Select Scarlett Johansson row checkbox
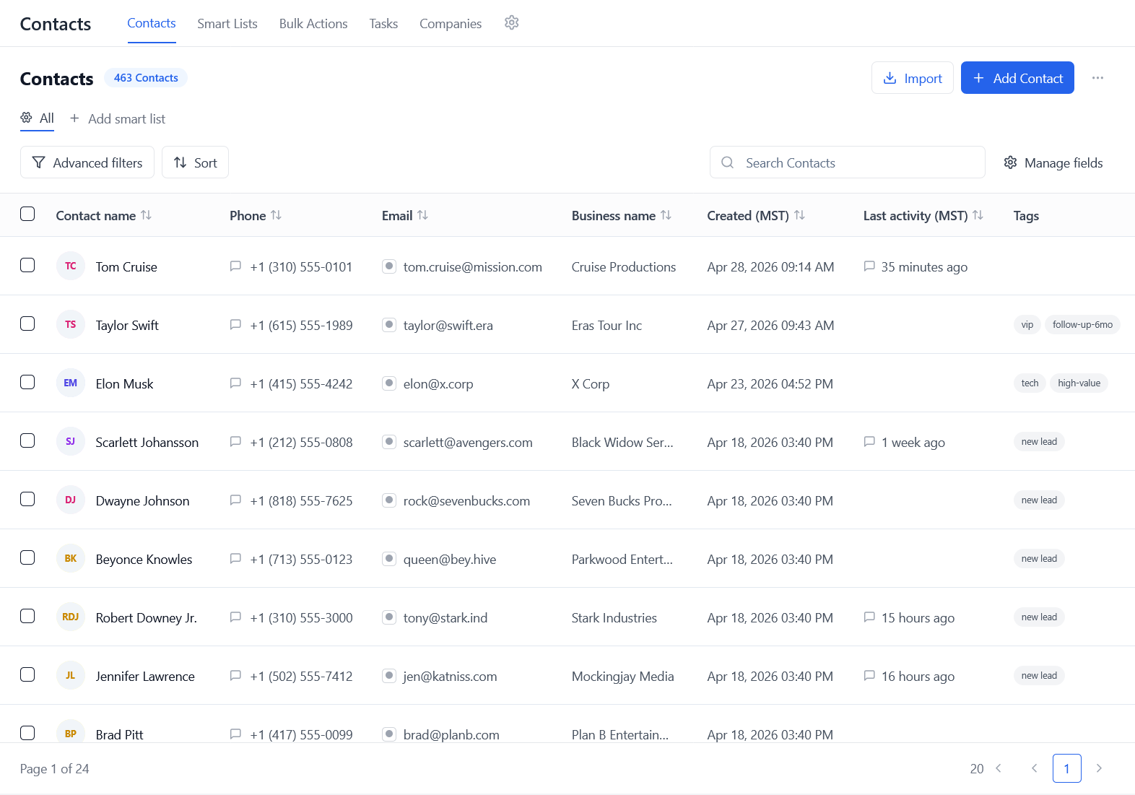The height and width of the screenshot is (795, 1135). (x=27, y=440)
